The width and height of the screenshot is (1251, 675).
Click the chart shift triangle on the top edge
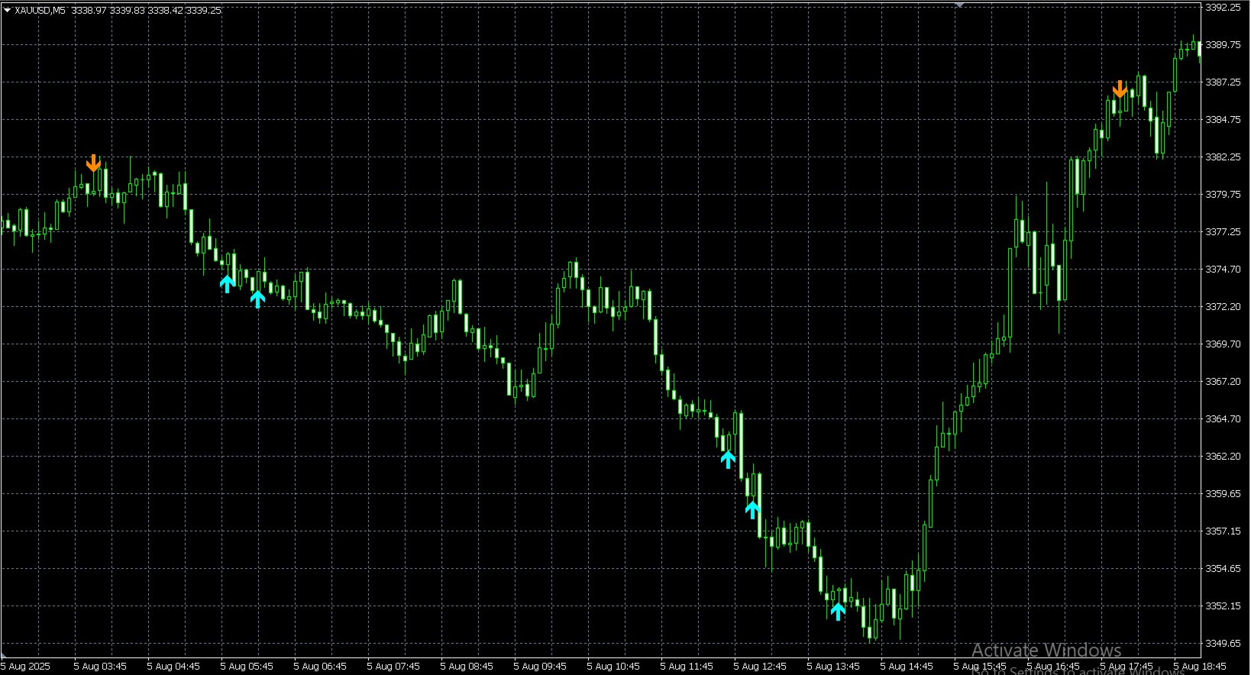(x=960, y=5)
